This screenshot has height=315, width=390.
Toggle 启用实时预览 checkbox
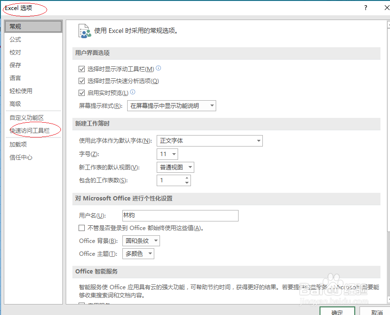81,93
